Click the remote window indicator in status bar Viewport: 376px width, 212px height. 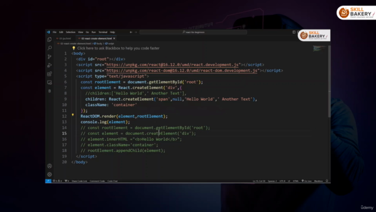[48, 181]
